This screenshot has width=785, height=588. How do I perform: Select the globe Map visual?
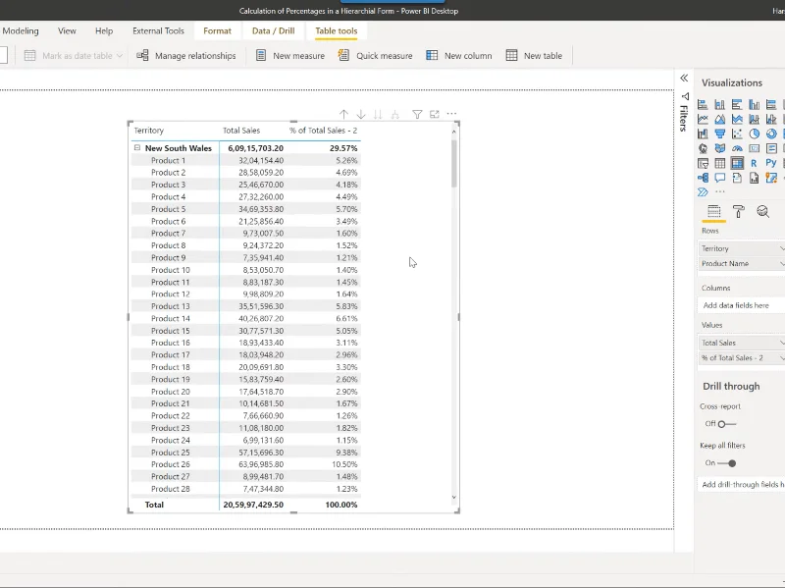pos(703,148)
